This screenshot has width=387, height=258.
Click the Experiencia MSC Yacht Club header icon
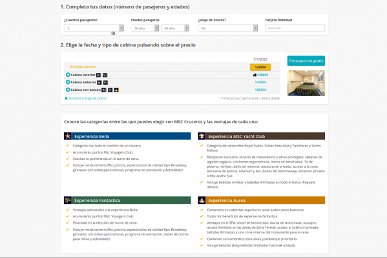[x=202, y=136]
